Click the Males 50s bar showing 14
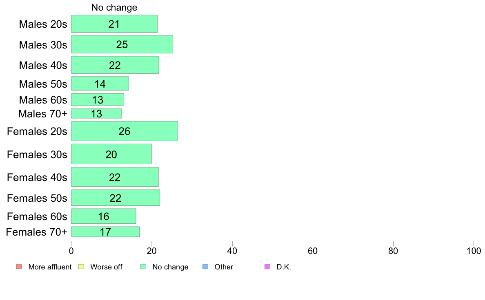 100,84
